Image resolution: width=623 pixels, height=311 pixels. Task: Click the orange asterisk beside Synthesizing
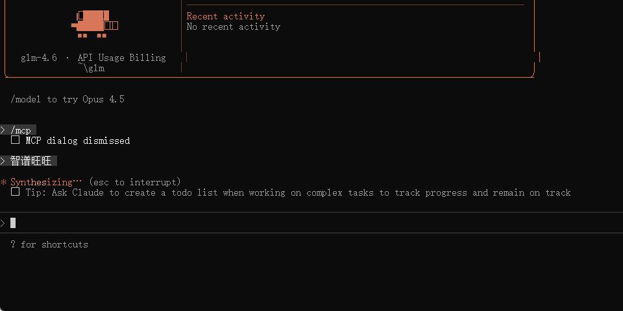click(4, 183)
